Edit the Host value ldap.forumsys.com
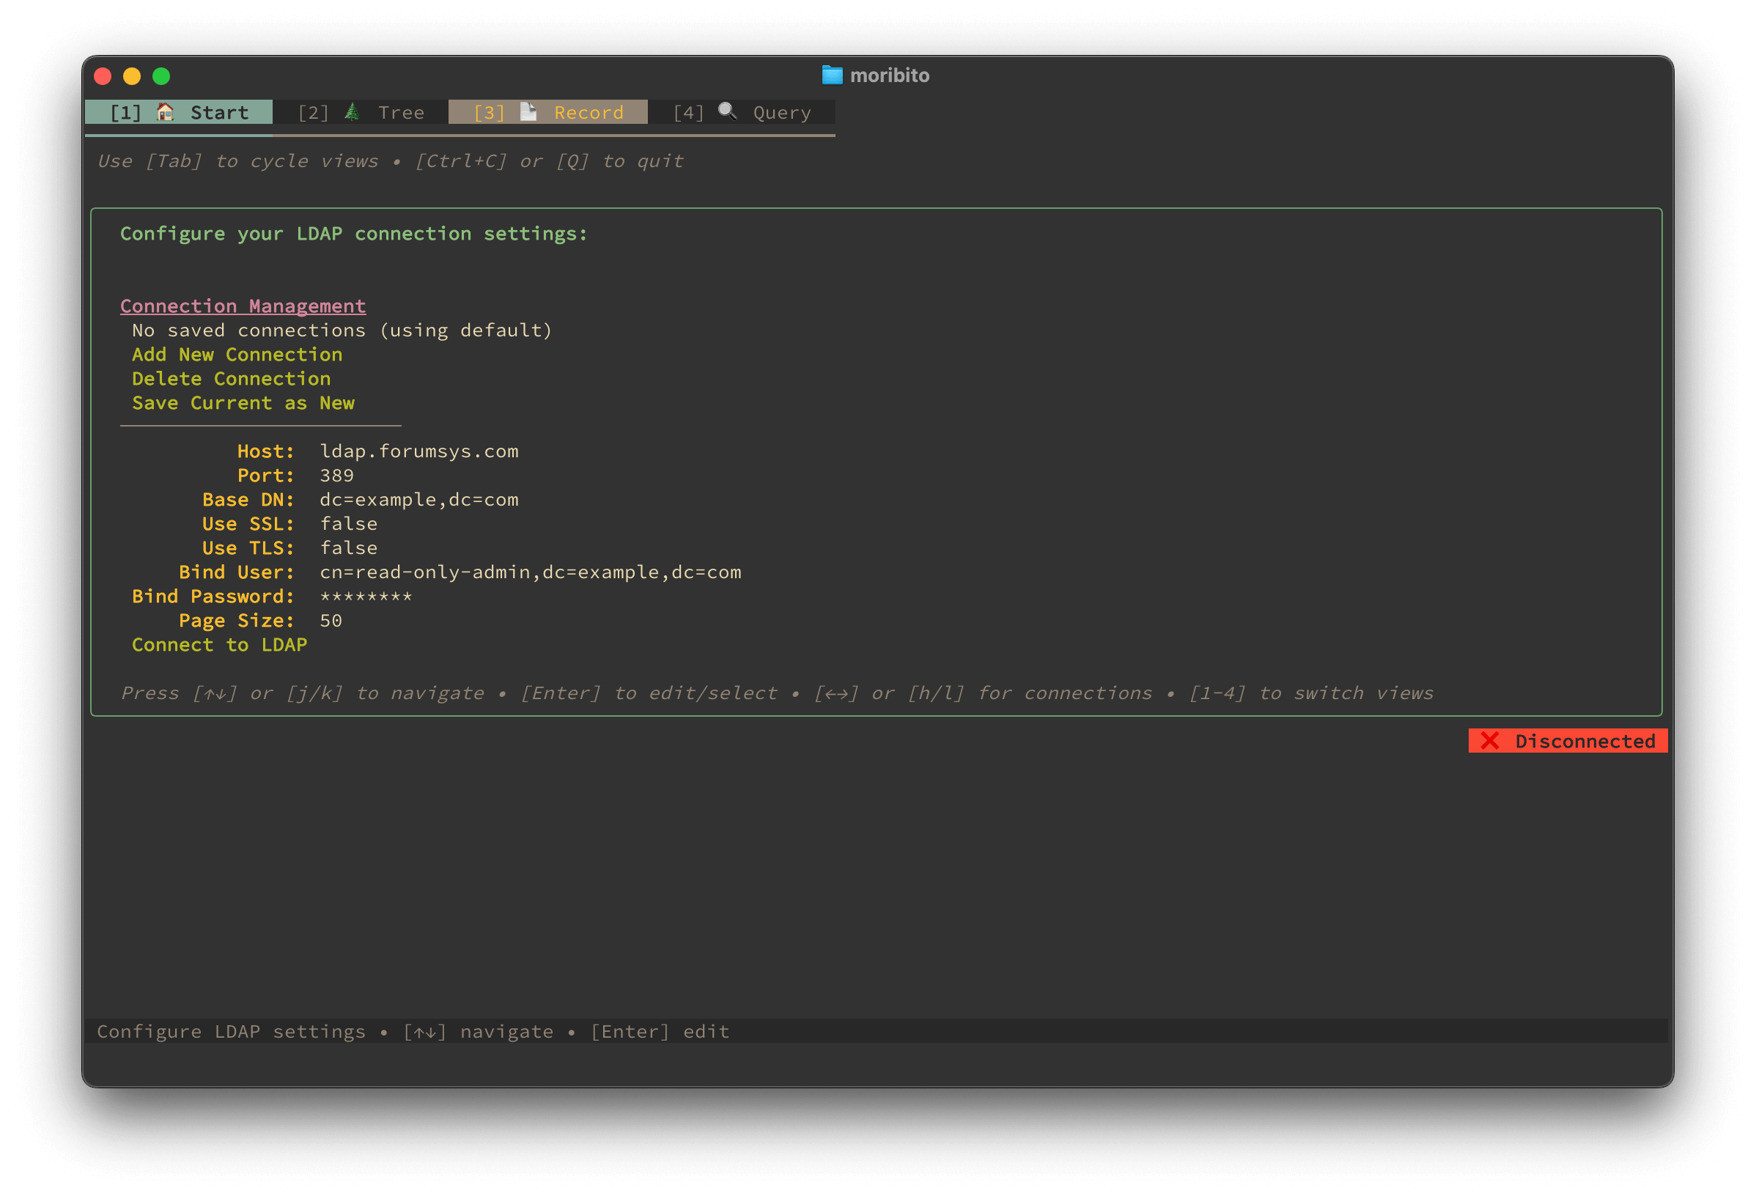1756x1196 pixels. point(419,451)
